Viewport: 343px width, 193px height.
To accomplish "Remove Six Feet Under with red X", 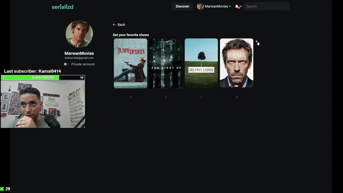I will pyautogui.click(x=201, y=97).
